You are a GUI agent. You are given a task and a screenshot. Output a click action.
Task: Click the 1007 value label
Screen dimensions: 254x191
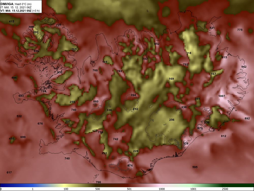222,96
